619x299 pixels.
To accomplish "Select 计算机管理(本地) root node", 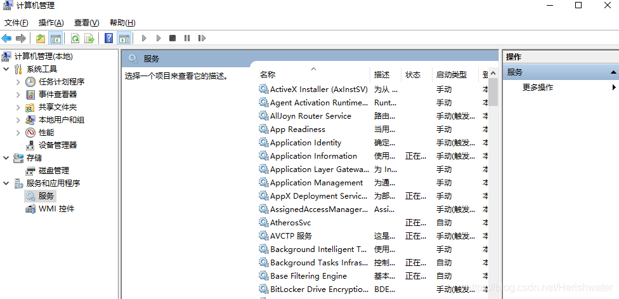I will click(43, 56).
